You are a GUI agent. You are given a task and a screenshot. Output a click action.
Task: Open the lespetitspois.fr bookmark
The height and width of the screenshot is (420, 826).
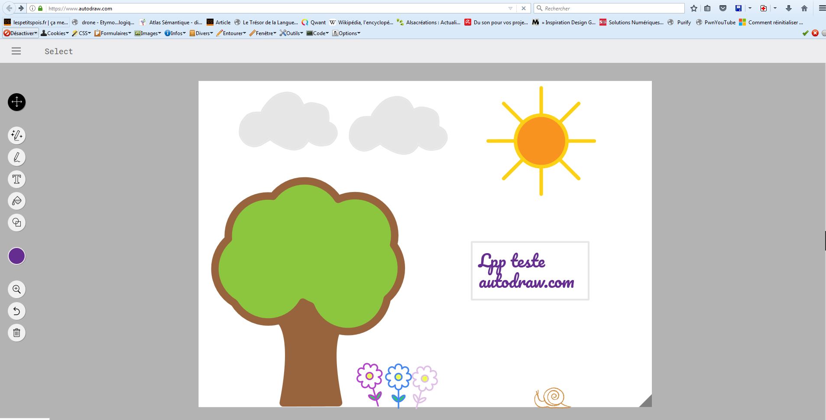point(36,22)
